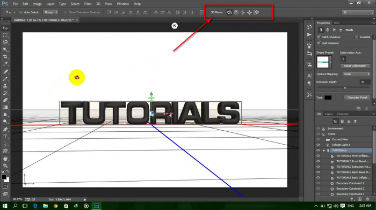Activate the Horizontal Type tool
376x210 pixels.
pyautogui.click(x=5, y=137)
